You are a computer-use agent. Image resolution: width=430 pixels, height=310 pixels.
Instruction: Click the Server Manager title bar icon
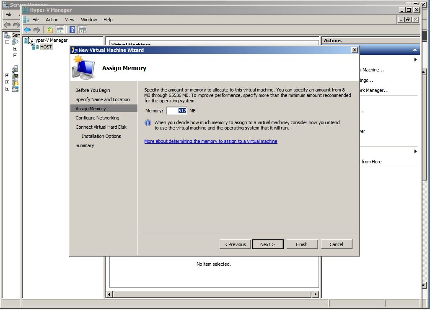(6, 4)
